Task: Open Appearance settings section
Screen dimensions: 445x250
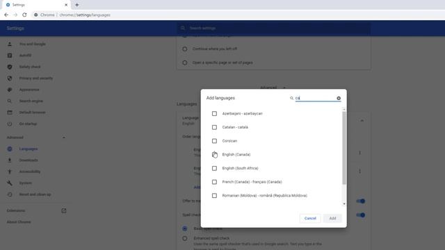Action: pos(29,90)
